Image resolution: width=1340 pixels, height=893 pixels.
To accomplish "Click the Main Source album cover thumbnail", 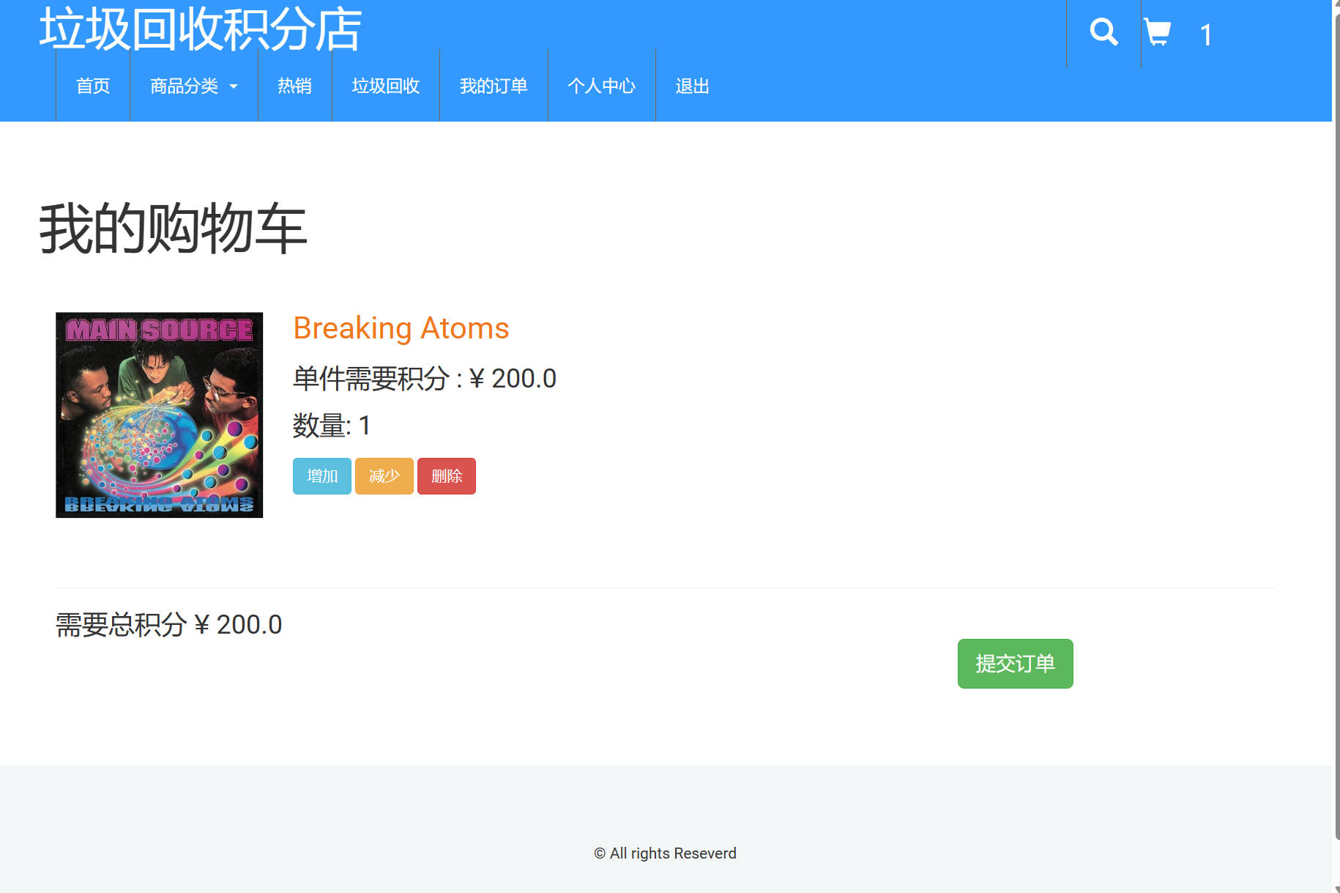I will coord(159,415).
